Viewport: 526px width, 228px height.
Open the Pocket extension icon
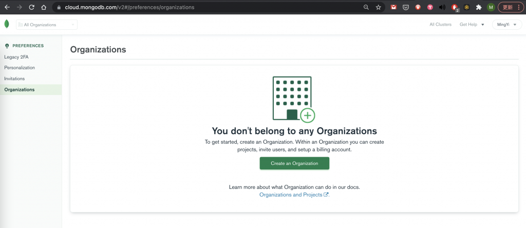click(406, 7)
